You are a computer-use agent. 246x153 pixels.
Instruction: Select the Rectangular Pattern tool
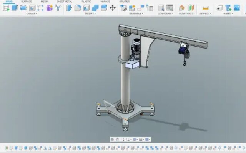point(40,8)
